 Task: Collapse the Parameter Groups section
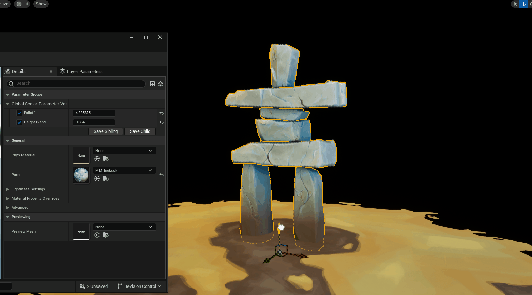click(7, 94)
